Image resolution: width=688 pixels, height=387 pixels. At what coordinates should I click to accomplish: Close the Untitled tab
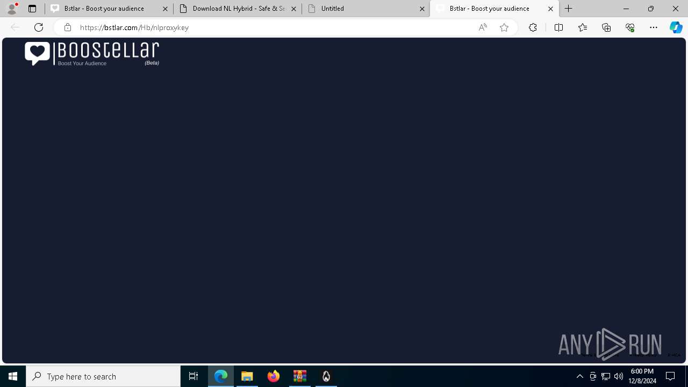pos(422,9)
